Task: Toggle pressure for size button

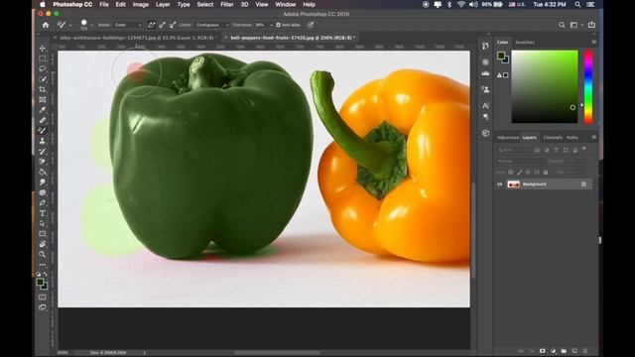Action: coord(311,25)
